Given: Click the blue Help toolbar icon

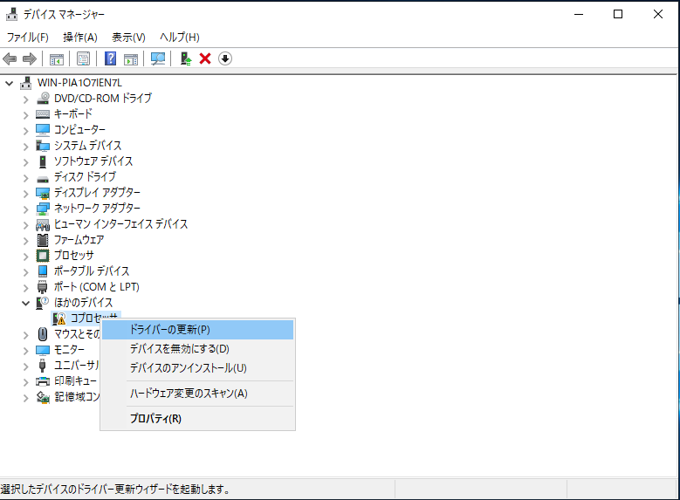Looking at the screenshot, I should tap(111, 58).
